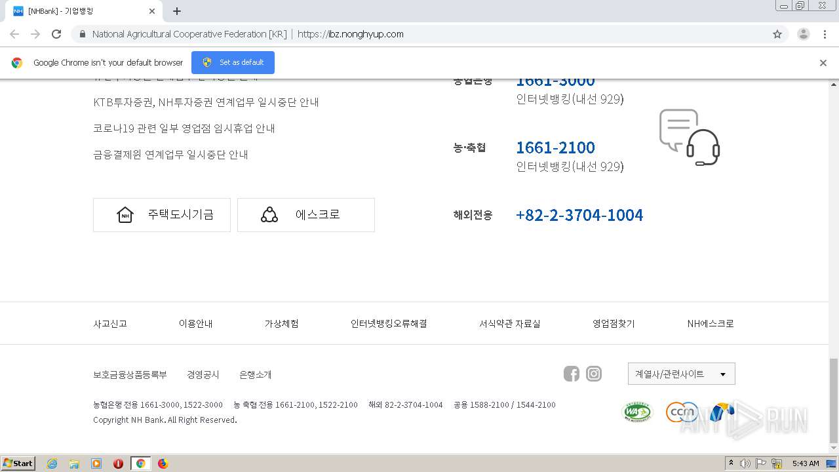Set Chrome as default browser
Image resolution: width=839 pixels, height=472 pixels.
233,62
